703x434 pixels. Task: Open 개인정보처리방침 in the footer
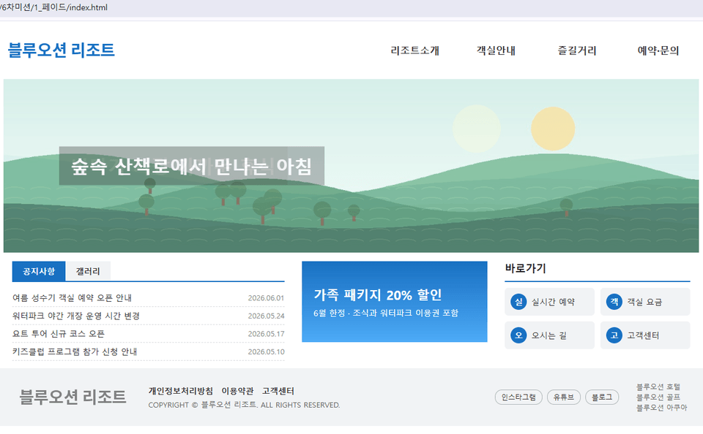pyautogui.click(x=181, y=391)
